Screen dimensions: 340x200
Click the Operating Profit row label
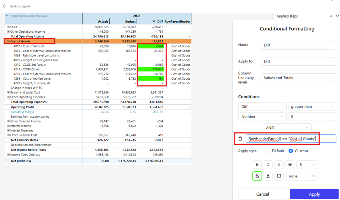click(x=23, y=107)
